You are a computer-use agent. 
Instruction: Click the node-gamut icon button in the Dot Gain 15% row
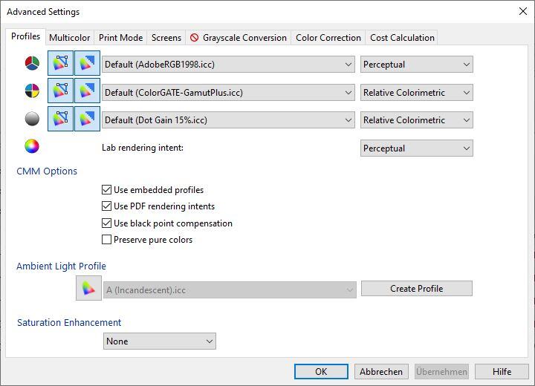click(x=60, y=120)
